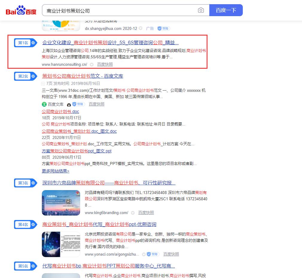Screen dimensions: 302x278
Task: Open 百度快照 for the hanrunconsulting result
Action: (x=105, y=65)
